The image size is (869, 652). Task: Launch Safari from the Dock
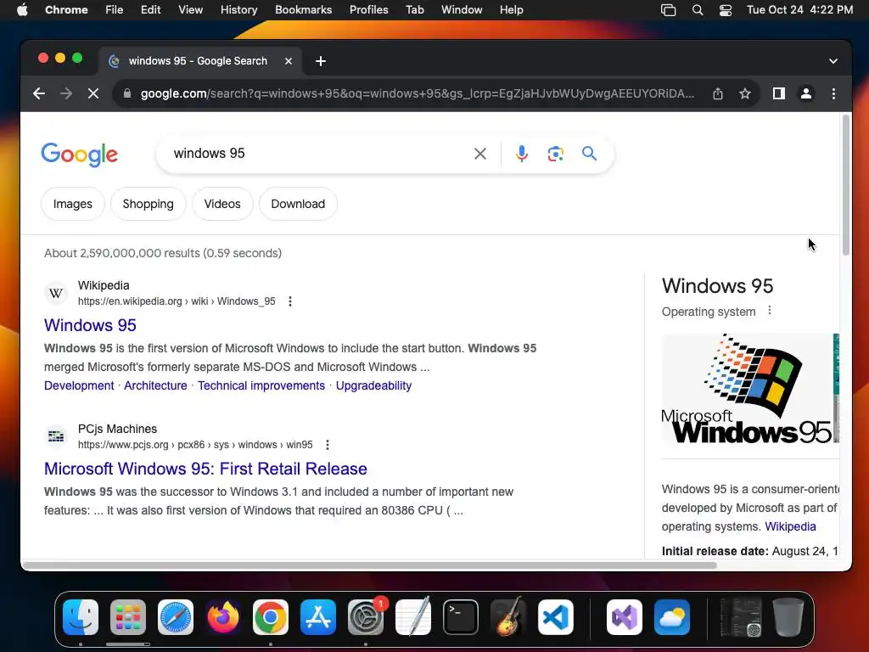(176, 617)
